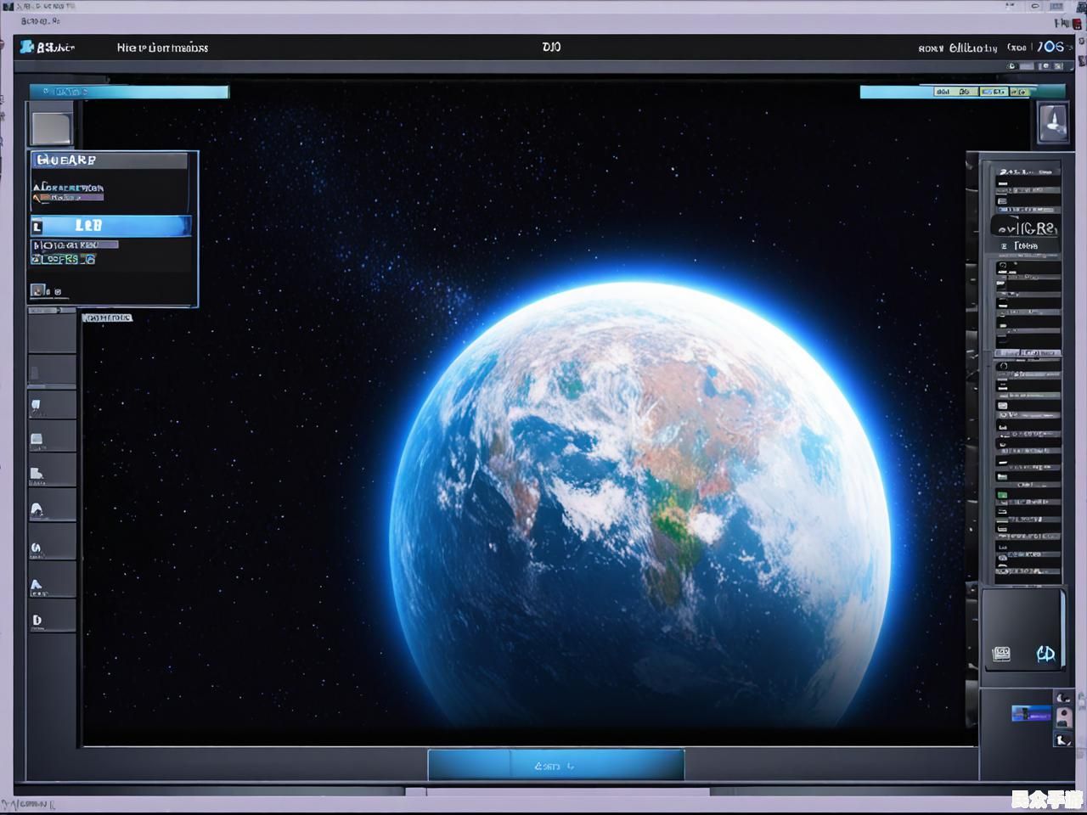
Task: Open the menu text beside the app logo
Action: point(162,48)
